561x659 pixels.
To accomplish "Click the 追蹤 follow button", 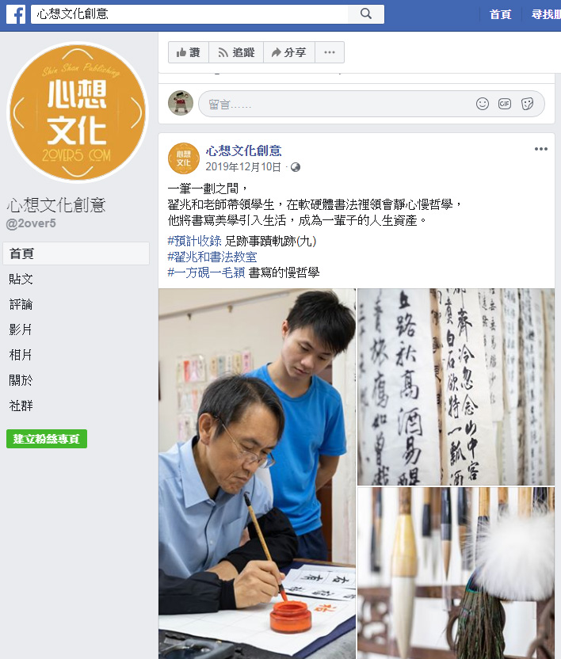I will click(236, 52).
